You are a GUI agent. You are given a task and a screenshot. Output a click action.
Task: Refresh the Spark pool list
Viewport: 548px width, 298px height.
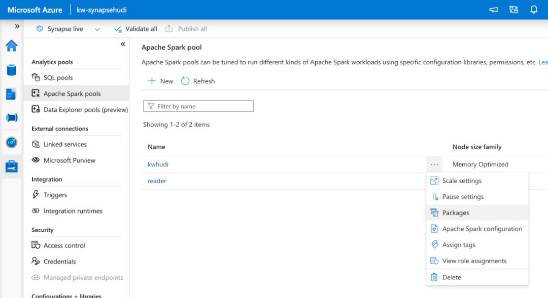[198, 81]
